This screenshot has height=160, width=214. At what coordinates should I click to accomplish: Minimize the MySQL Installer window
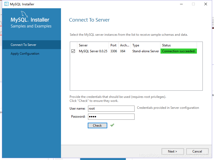(x=181, y=4)
